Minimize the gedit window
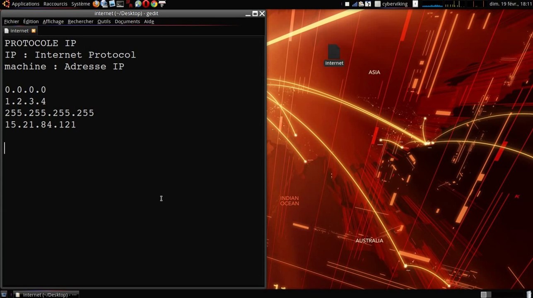 pos(248,14)
